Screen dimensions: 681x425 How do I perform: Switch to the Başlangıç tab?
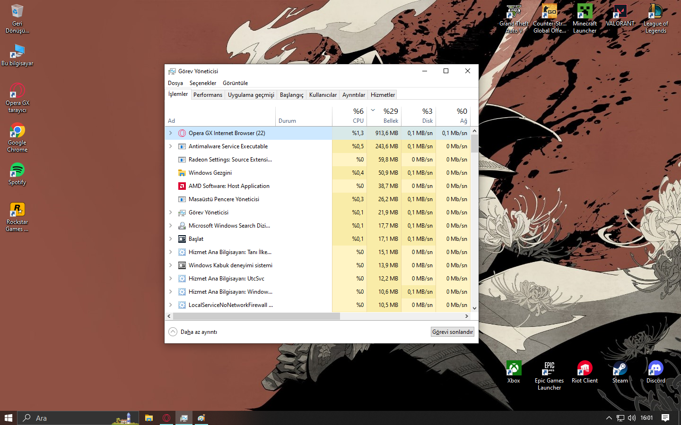pos(292,95)
